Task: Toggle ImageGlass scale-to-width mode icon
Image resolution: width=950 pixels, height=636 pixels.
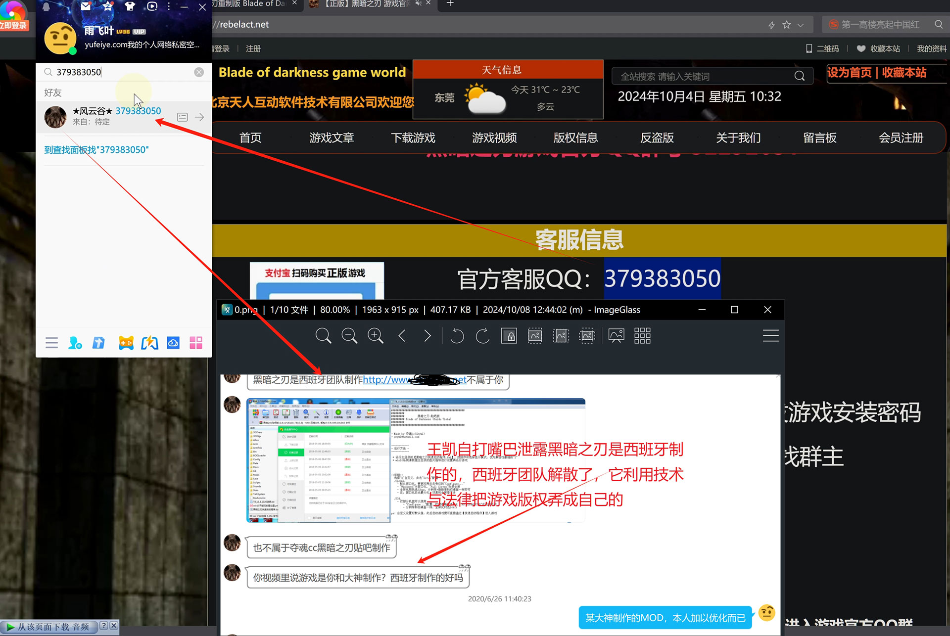Action: click(535, 336)
